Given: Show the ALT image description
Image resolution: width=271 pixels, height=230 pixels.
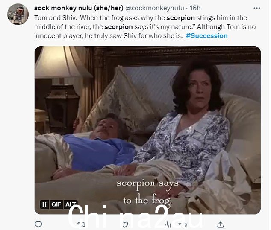Looking at the screenshot, I should point(71,204).
